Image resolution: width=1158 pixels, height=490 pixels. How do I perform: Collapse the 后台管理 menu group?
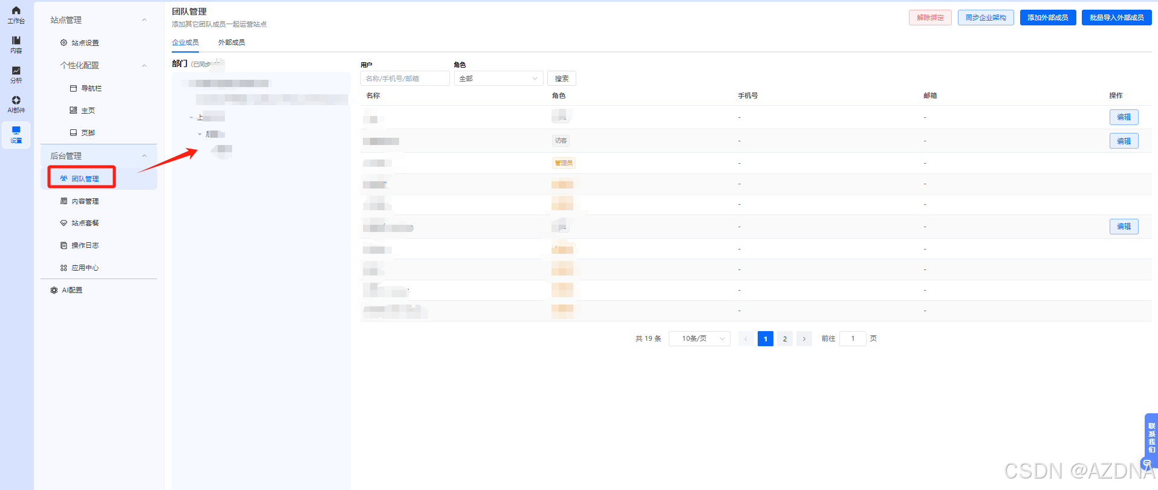coord(145,156)
